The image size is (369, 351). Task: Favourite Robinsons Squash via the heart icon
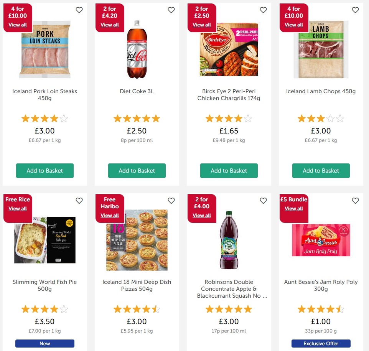pyautogui.click(x=263, y=201)
